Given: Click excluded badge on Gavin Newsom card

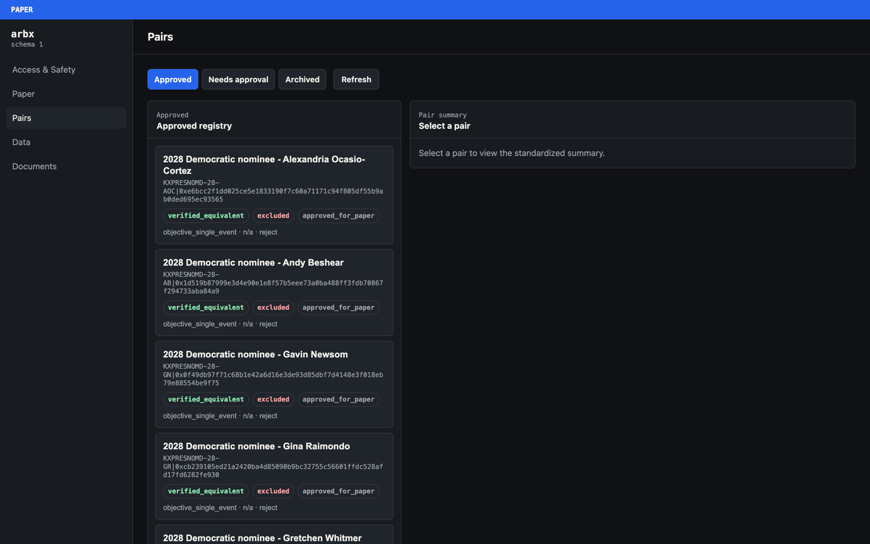Looking at the screenshot, I should coord(273,400).
